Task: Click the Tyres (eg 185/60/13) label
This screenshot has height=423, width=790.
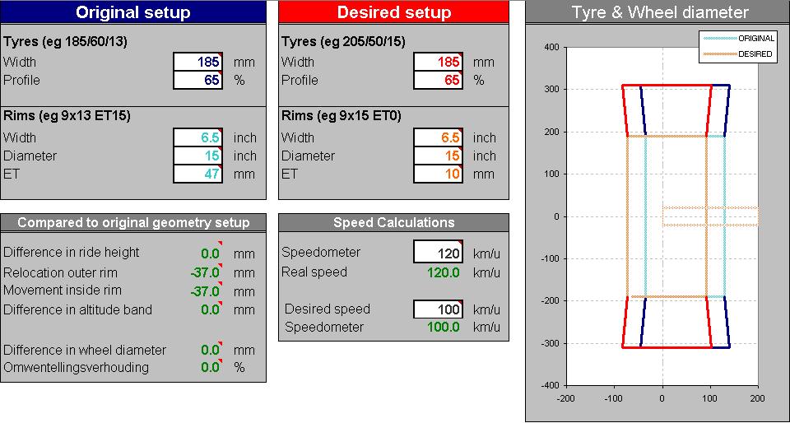Action: pos(66,41)
